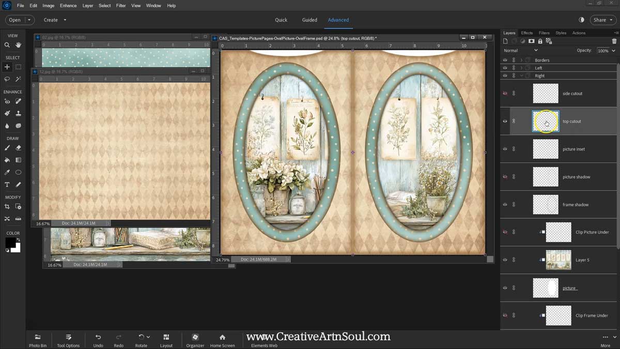Select the Gradient tool
The image size is (620, 349).
19,160
